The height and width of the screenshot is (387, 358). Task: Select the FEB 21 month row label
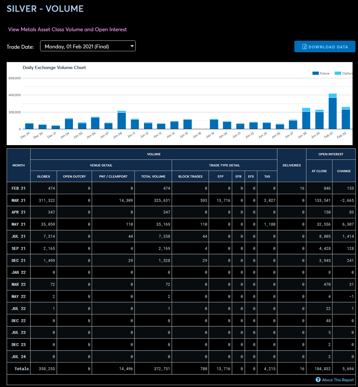tap(18, 188)
